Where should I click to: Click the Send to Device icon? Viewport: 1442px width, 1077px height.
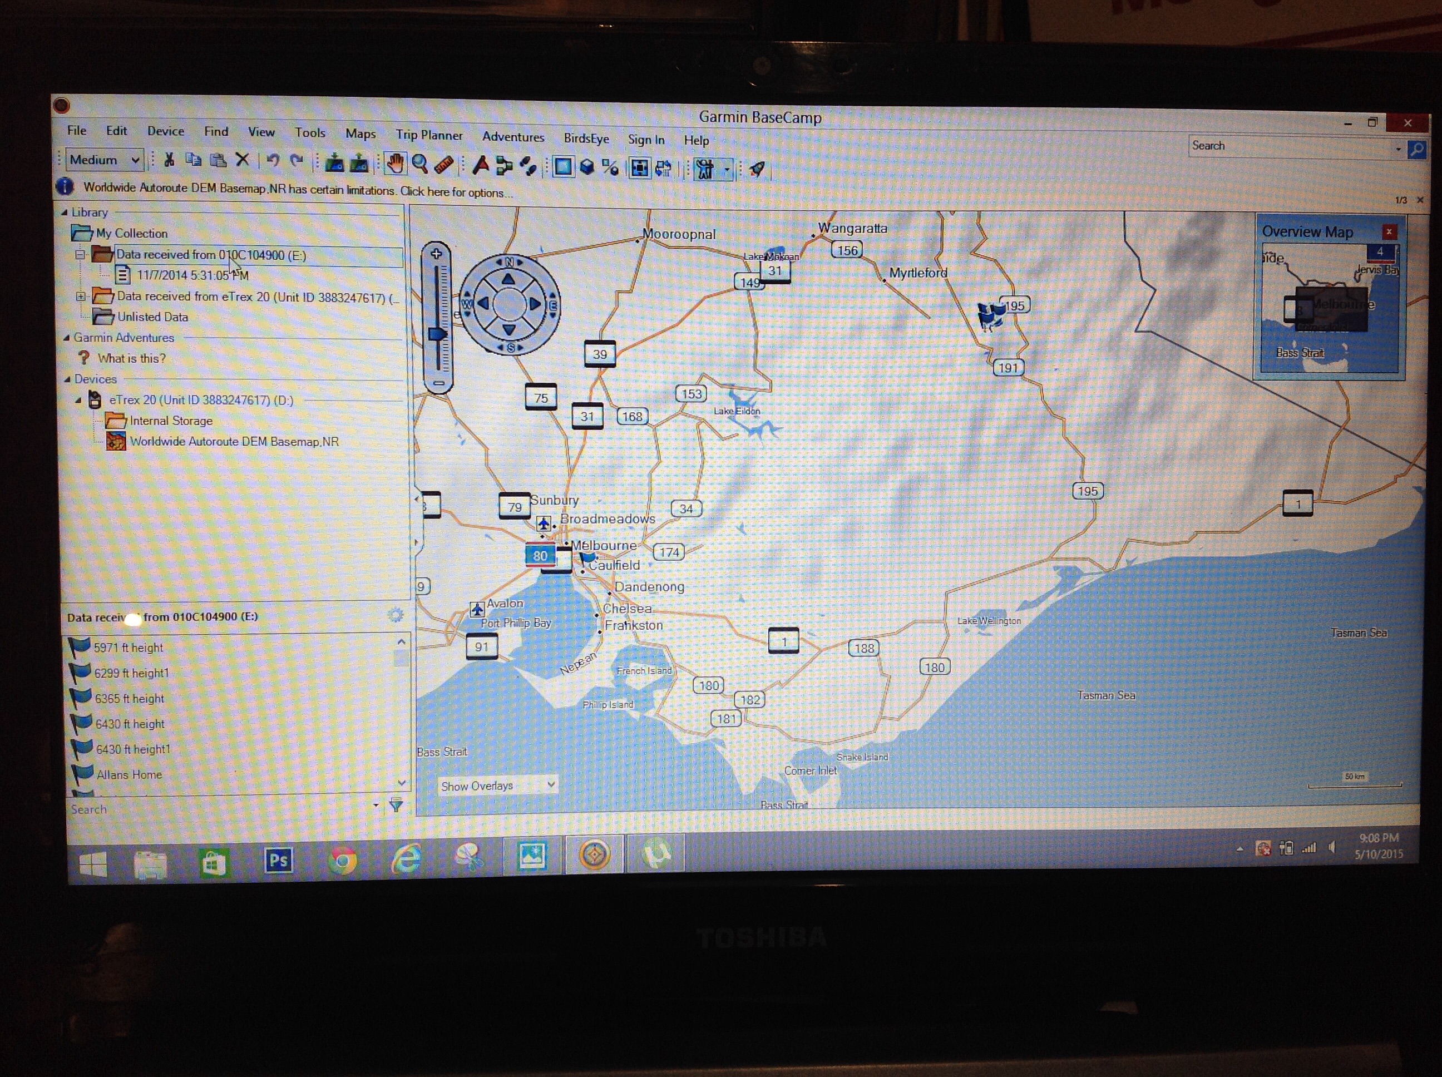pos(334,163)
